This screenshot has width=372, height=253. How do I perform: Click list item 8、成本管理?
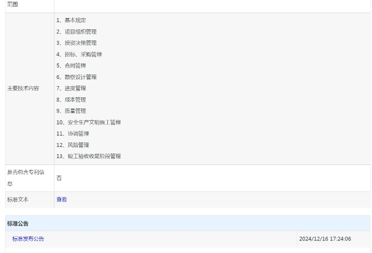pos(71,100)
